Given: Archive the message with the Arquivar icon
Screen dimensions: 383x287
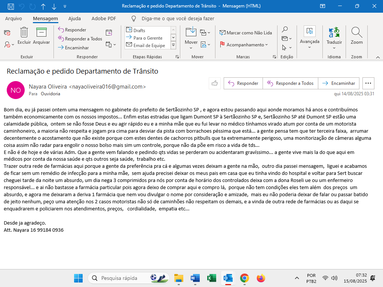Looking at the screenshot, I should [x=41, y=33].
